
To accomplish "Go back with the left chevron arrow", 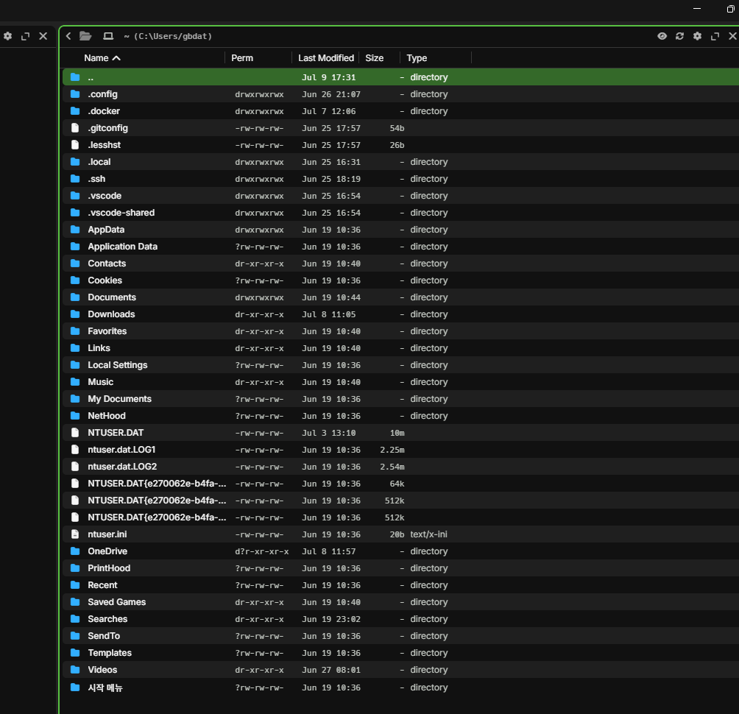I will point(68,36).
